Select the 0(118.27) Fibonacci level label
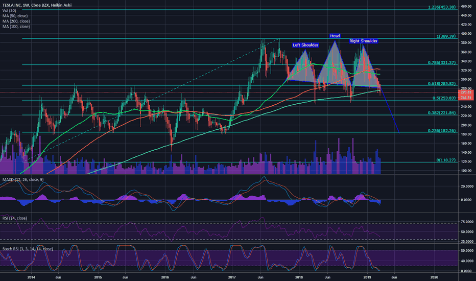Screen dimensions: 476x281 pos(446,160)
